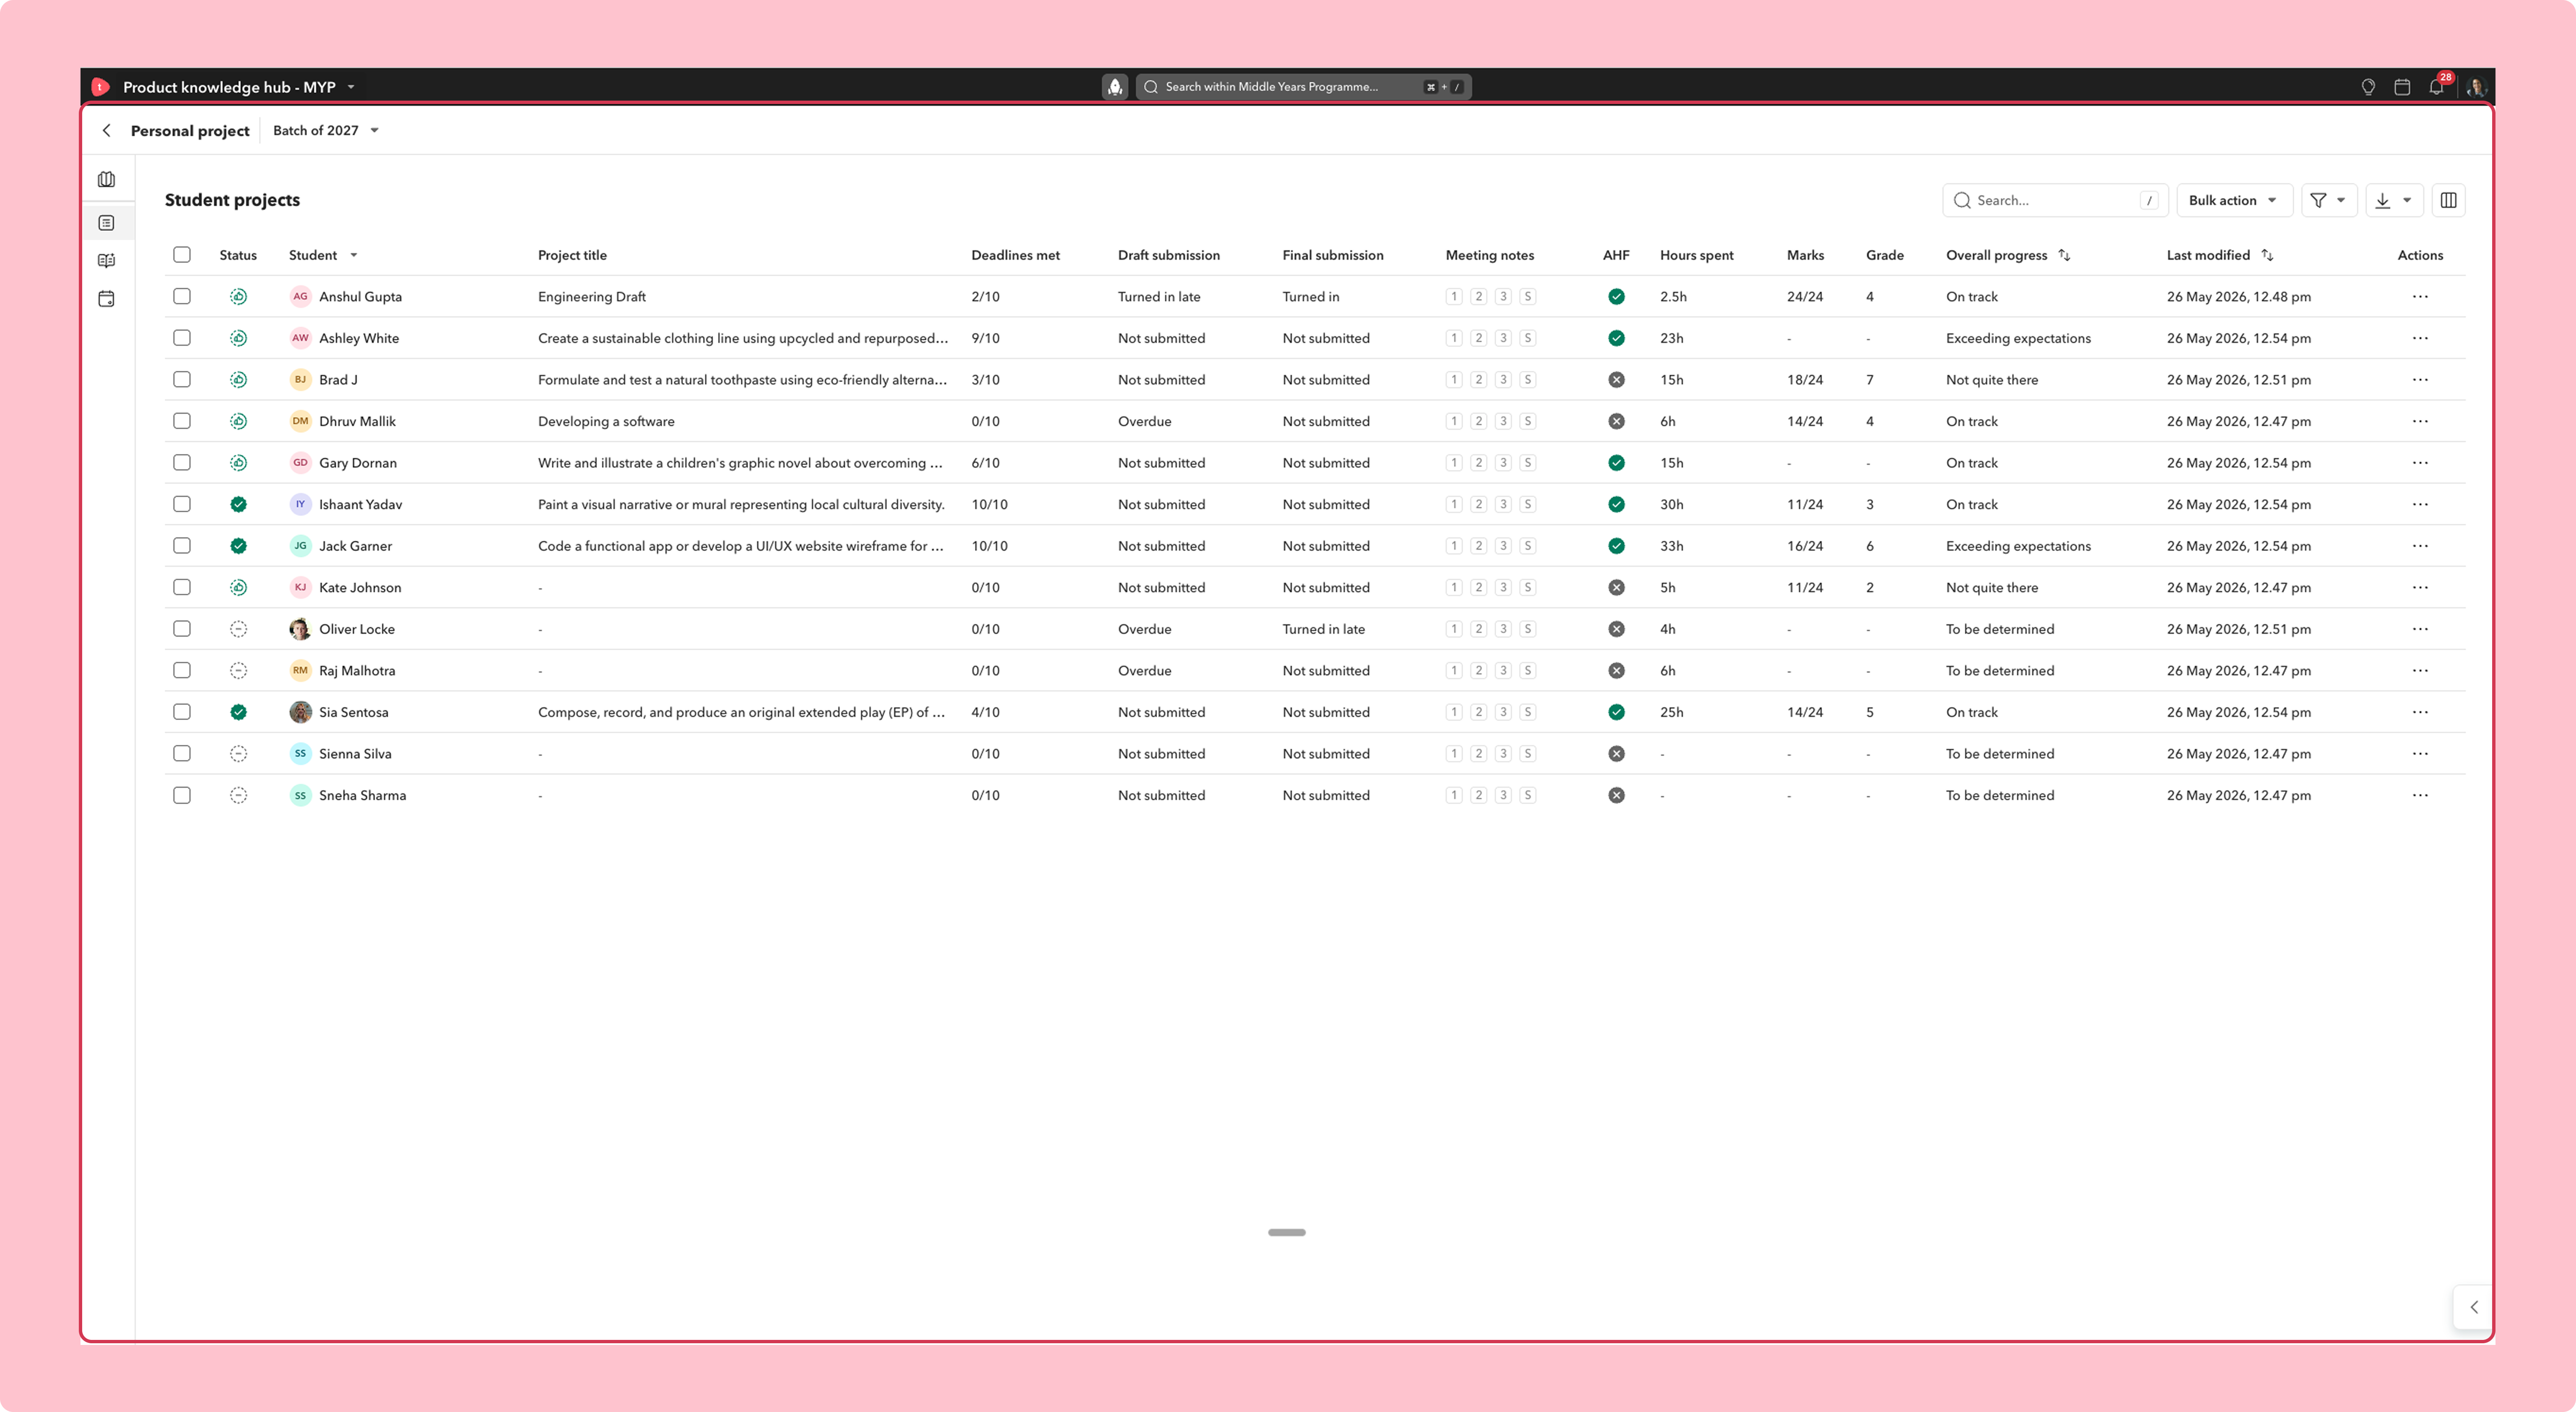Sort by the Last modified column

coord(2267,255)
